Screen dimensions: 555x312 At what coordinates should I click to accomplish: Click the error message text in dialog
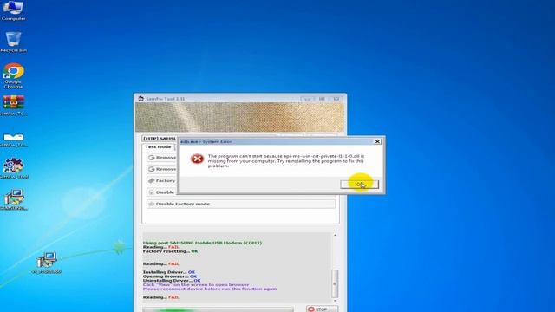[x=286, y=161]
